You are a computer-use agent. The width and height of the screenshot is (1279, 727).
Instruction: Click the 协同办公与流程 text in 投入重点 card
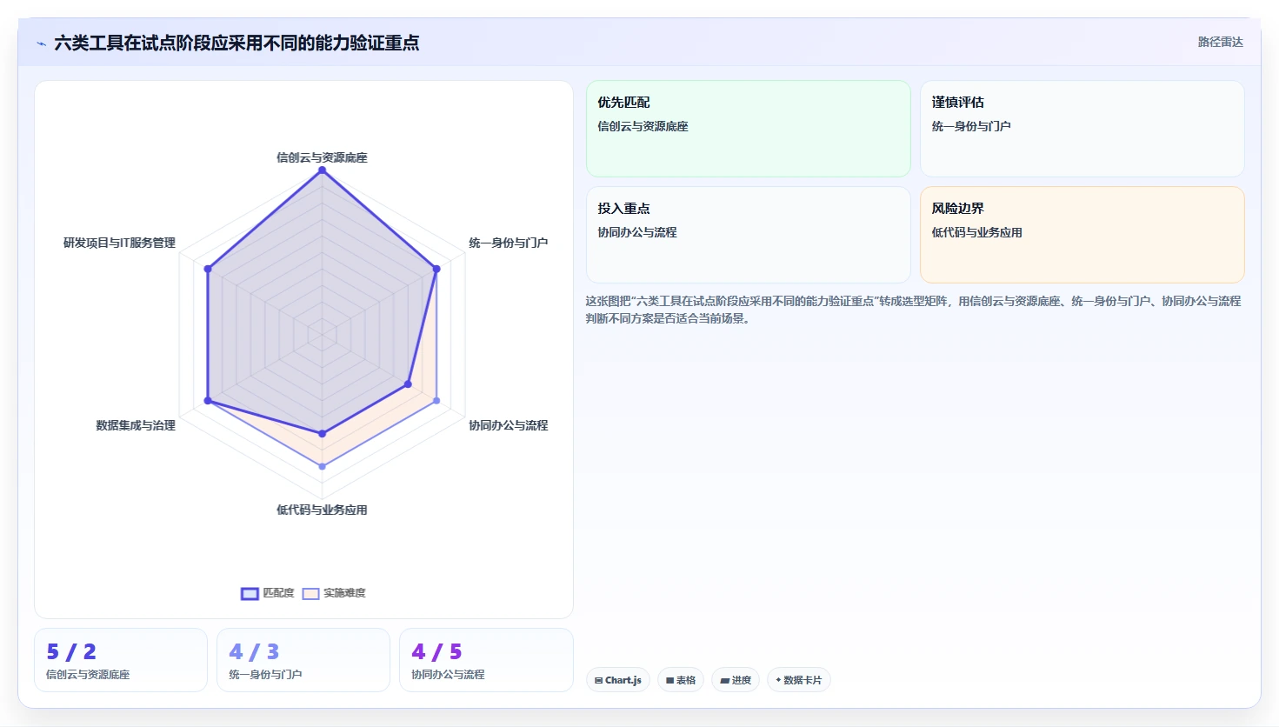[637, 232]
